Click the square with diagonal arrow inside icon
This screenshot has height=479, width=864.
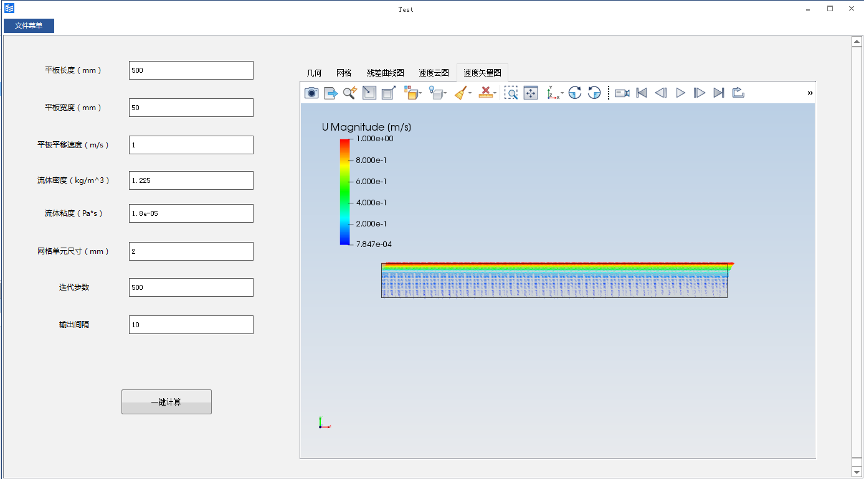(x=369, y=93)
